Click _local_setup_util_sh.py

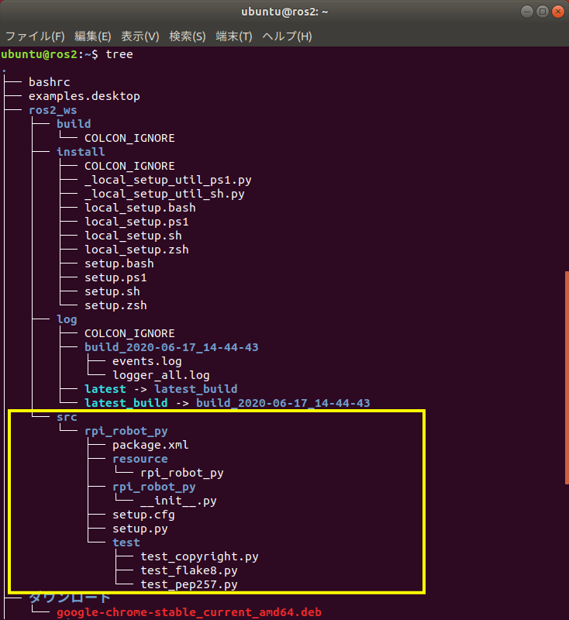pyautogui.click(x=164, y=195)
